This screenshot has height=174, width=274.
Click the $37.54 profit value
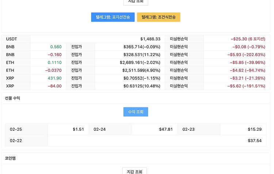tap(255, 141)
